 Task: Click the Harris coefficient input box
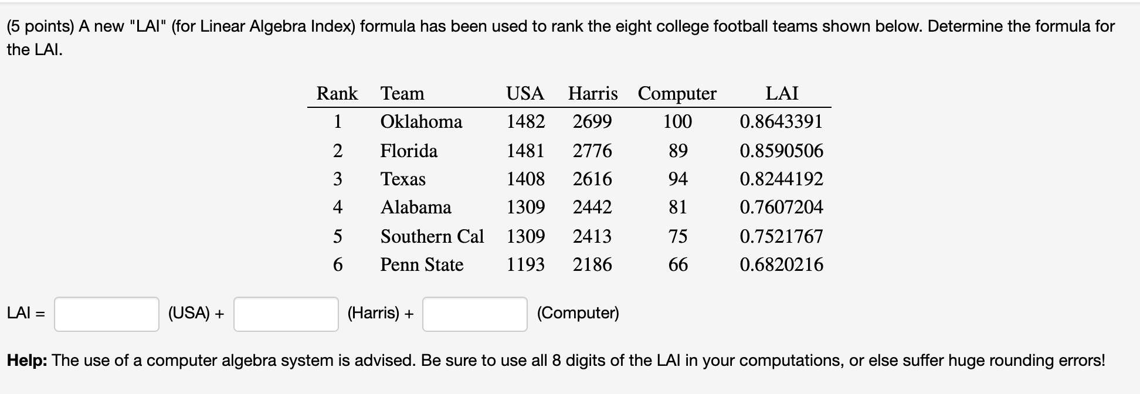tap(286, 314)
